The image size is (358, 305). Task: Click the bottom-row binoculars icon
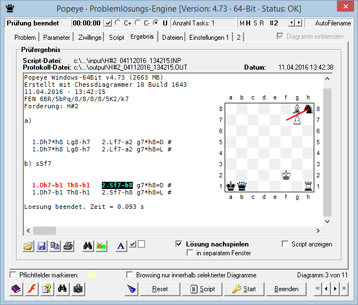coord(63,289)
